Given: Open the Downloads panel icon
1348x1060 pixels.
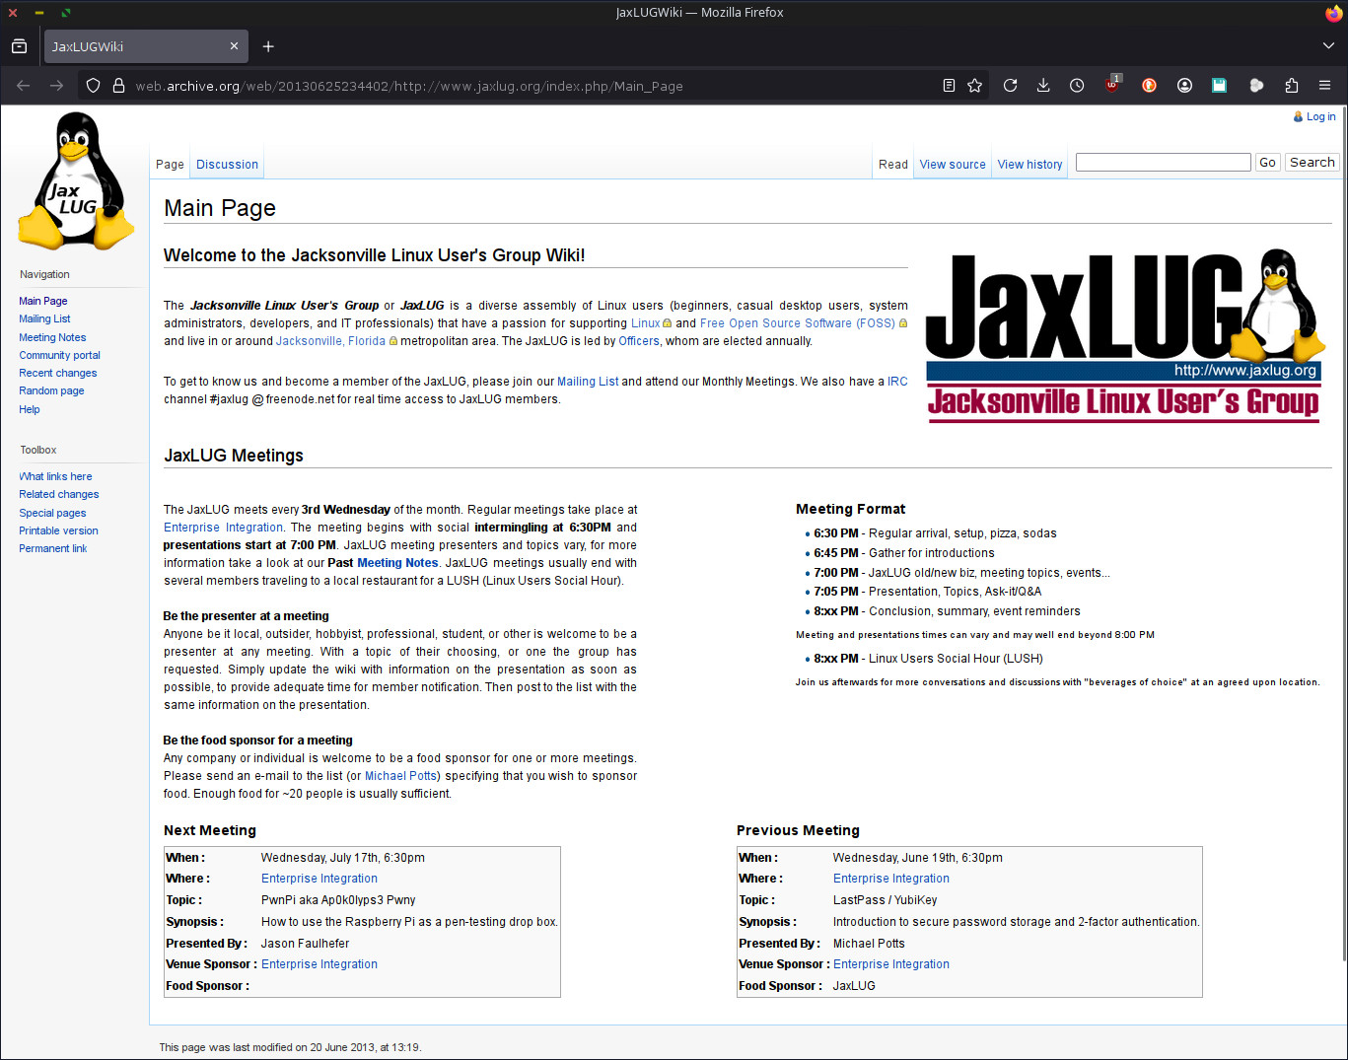Looking at the screenshot, I should [1043, 86].
